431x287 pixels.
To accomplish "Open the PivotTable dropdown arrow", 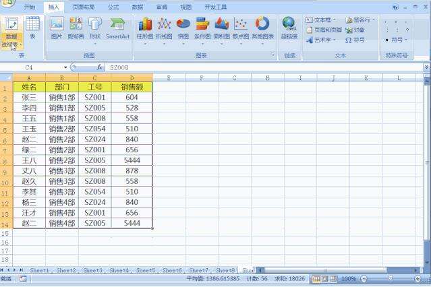I will click(x=21, y=44).
